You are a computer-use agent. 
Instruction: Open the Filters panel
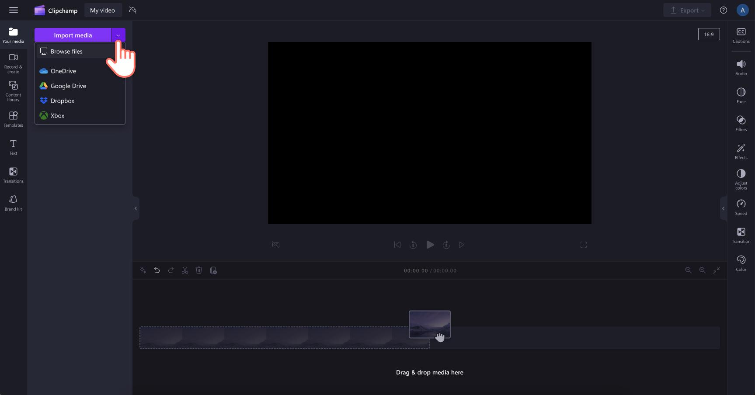coord(741,123)
